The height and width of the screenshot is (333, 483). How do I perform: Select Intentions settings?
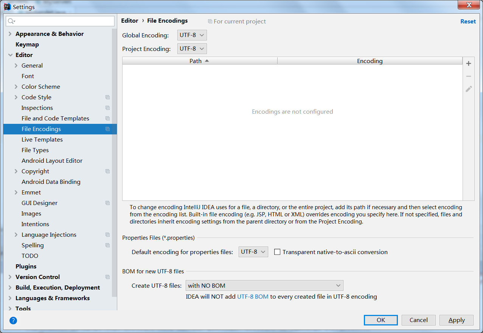(35, 224)
